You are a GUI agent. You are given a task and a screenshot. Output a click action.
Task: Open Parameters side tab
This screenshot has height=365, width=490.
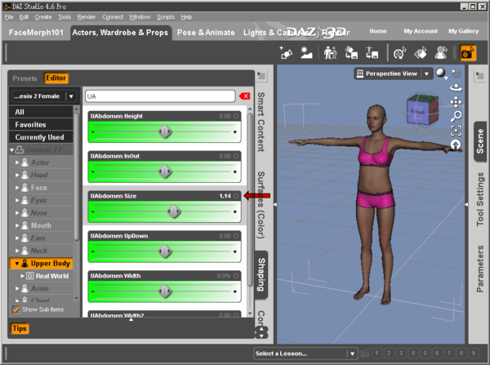point(479,269)
